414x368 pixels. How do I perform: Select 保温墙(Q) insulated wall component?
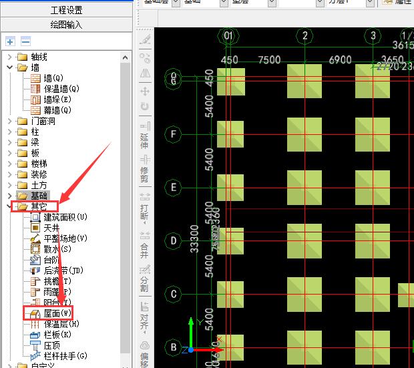pos(55,89)
